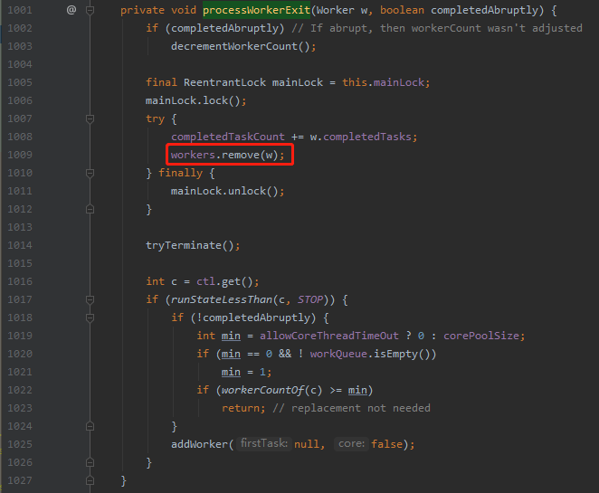Click the firstTask: parameter hint
Viewport: 599px width, 493px height.
(x=264, y=444)
